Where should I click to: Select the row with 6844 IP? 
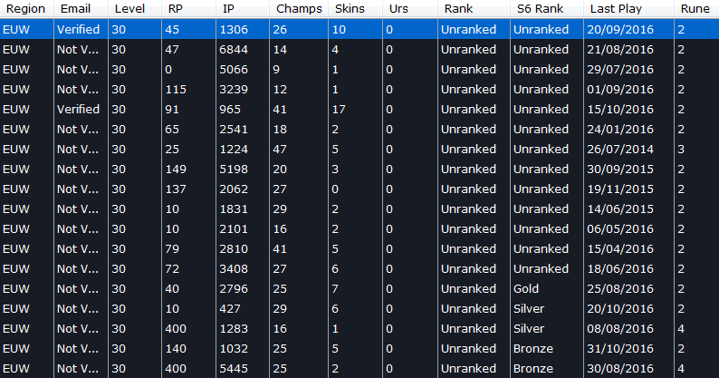point(359,50)
